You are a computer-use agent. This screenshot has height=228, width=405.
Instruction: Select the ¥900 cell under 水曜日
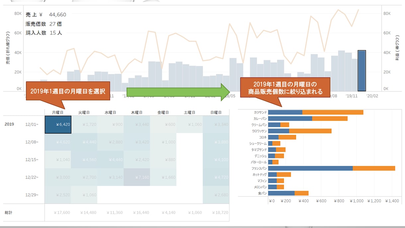111,125
